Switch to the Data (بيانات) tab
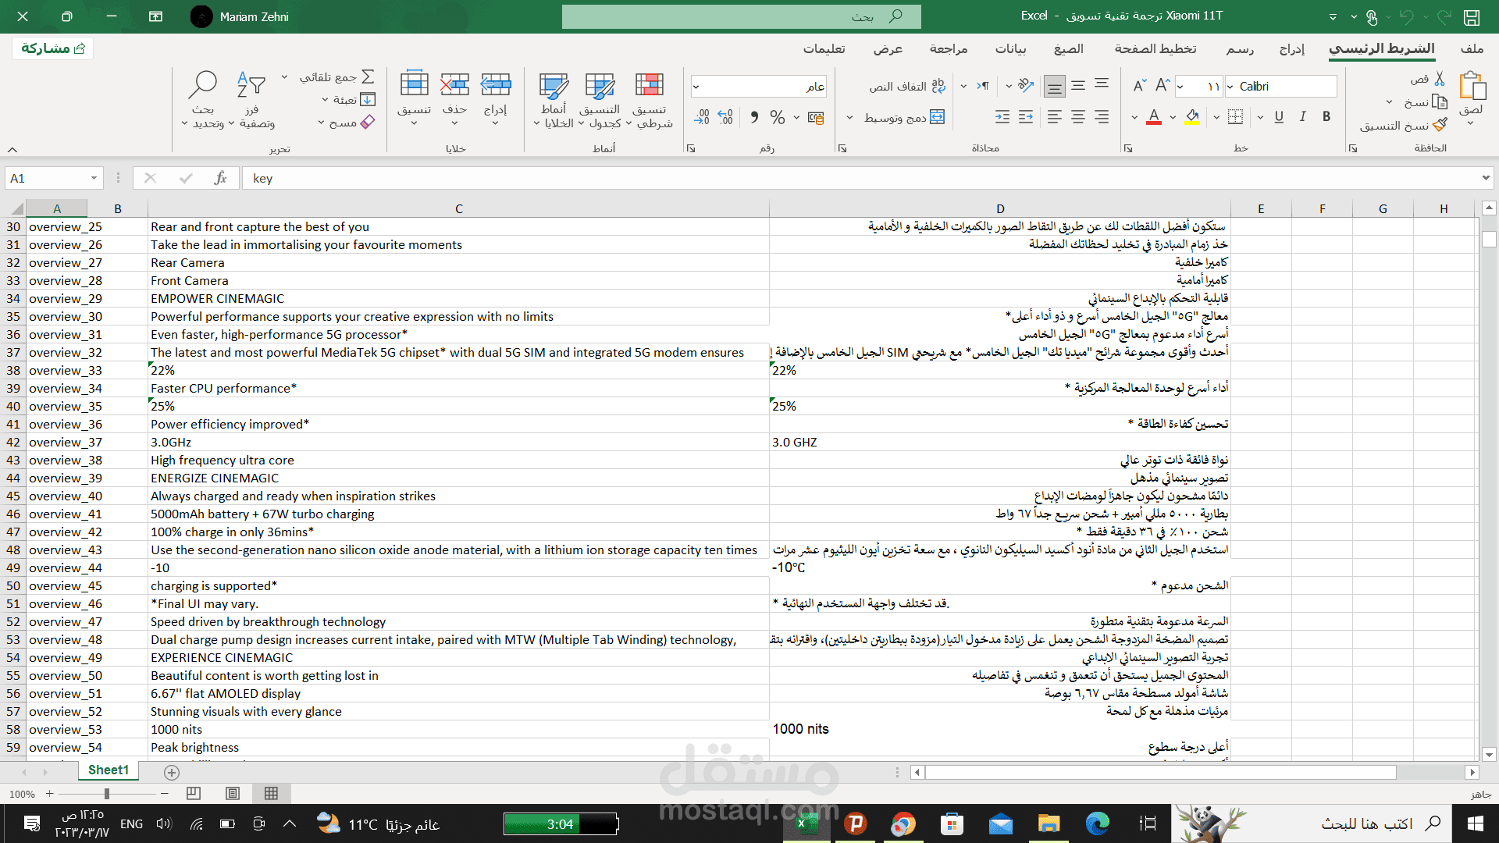This screenshot has width=1499, height=843. [x=1011, y=49]
